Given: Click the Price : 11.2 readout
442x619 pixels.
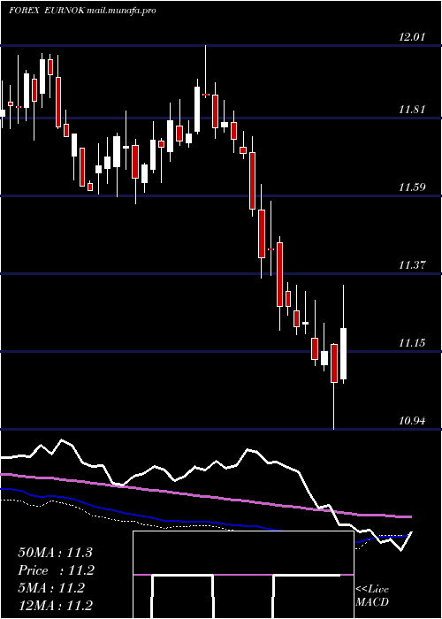Looking at the screenshot, I should coord(57,570).
